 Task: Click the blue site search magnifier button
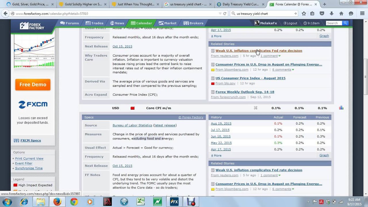coord(346,23)
